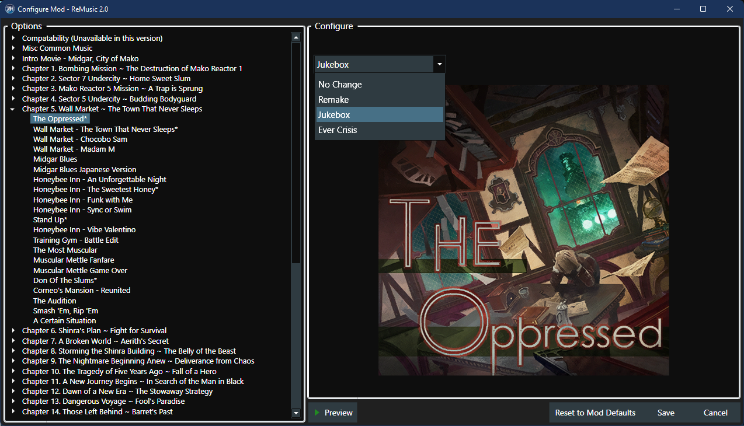Expand Chapter 14 Those Left Behind node
Image resolution: width=744 pixels, height=426 pixels.
(x=13, y=411)
